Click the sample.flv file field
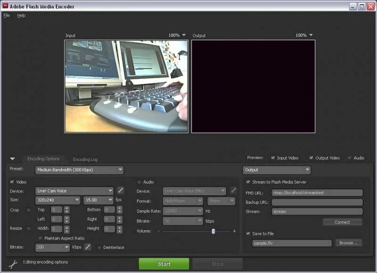377x273 pixels. [x=292, y=243]
